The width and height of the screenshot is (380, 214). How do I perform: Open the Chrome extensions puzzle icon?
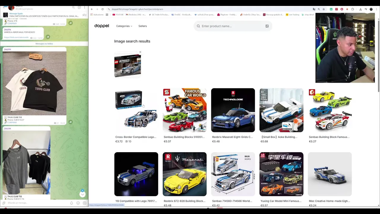coord(353,9)
